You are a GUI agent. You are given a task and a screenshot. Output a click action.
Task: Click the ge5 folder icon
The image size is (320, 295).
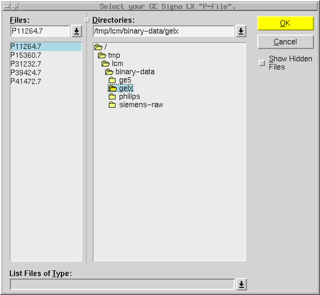pyautogui.click(x=112, y=80)
